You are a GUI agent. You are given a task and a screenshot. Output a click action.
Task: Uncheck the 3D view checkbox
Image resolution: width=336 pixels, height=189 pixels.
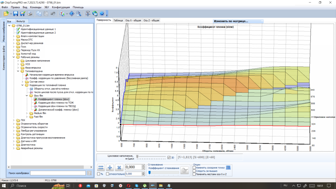tap(169, 157)
